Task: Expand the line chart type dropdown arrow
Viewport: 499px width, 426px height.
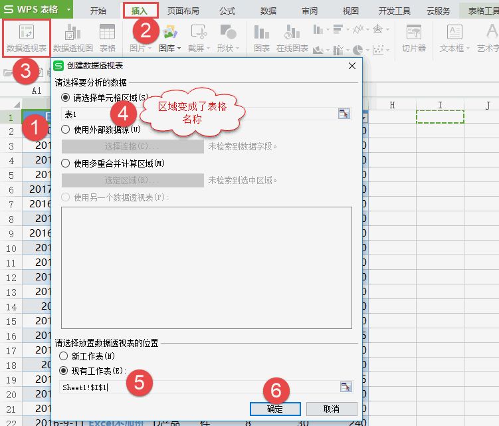Action: [x=367, y=30]
